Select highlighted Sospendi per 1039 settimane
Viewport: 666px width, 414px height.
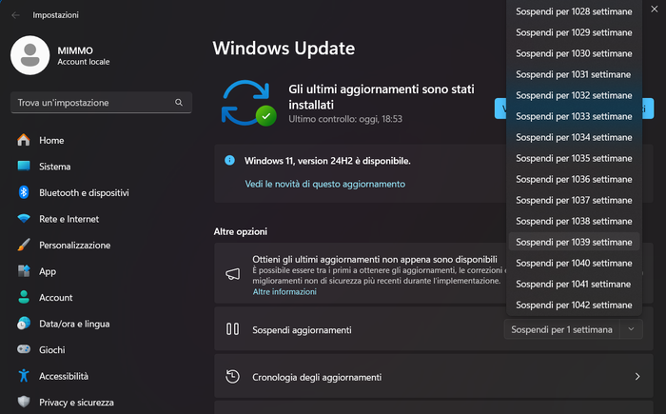(574, 242)
